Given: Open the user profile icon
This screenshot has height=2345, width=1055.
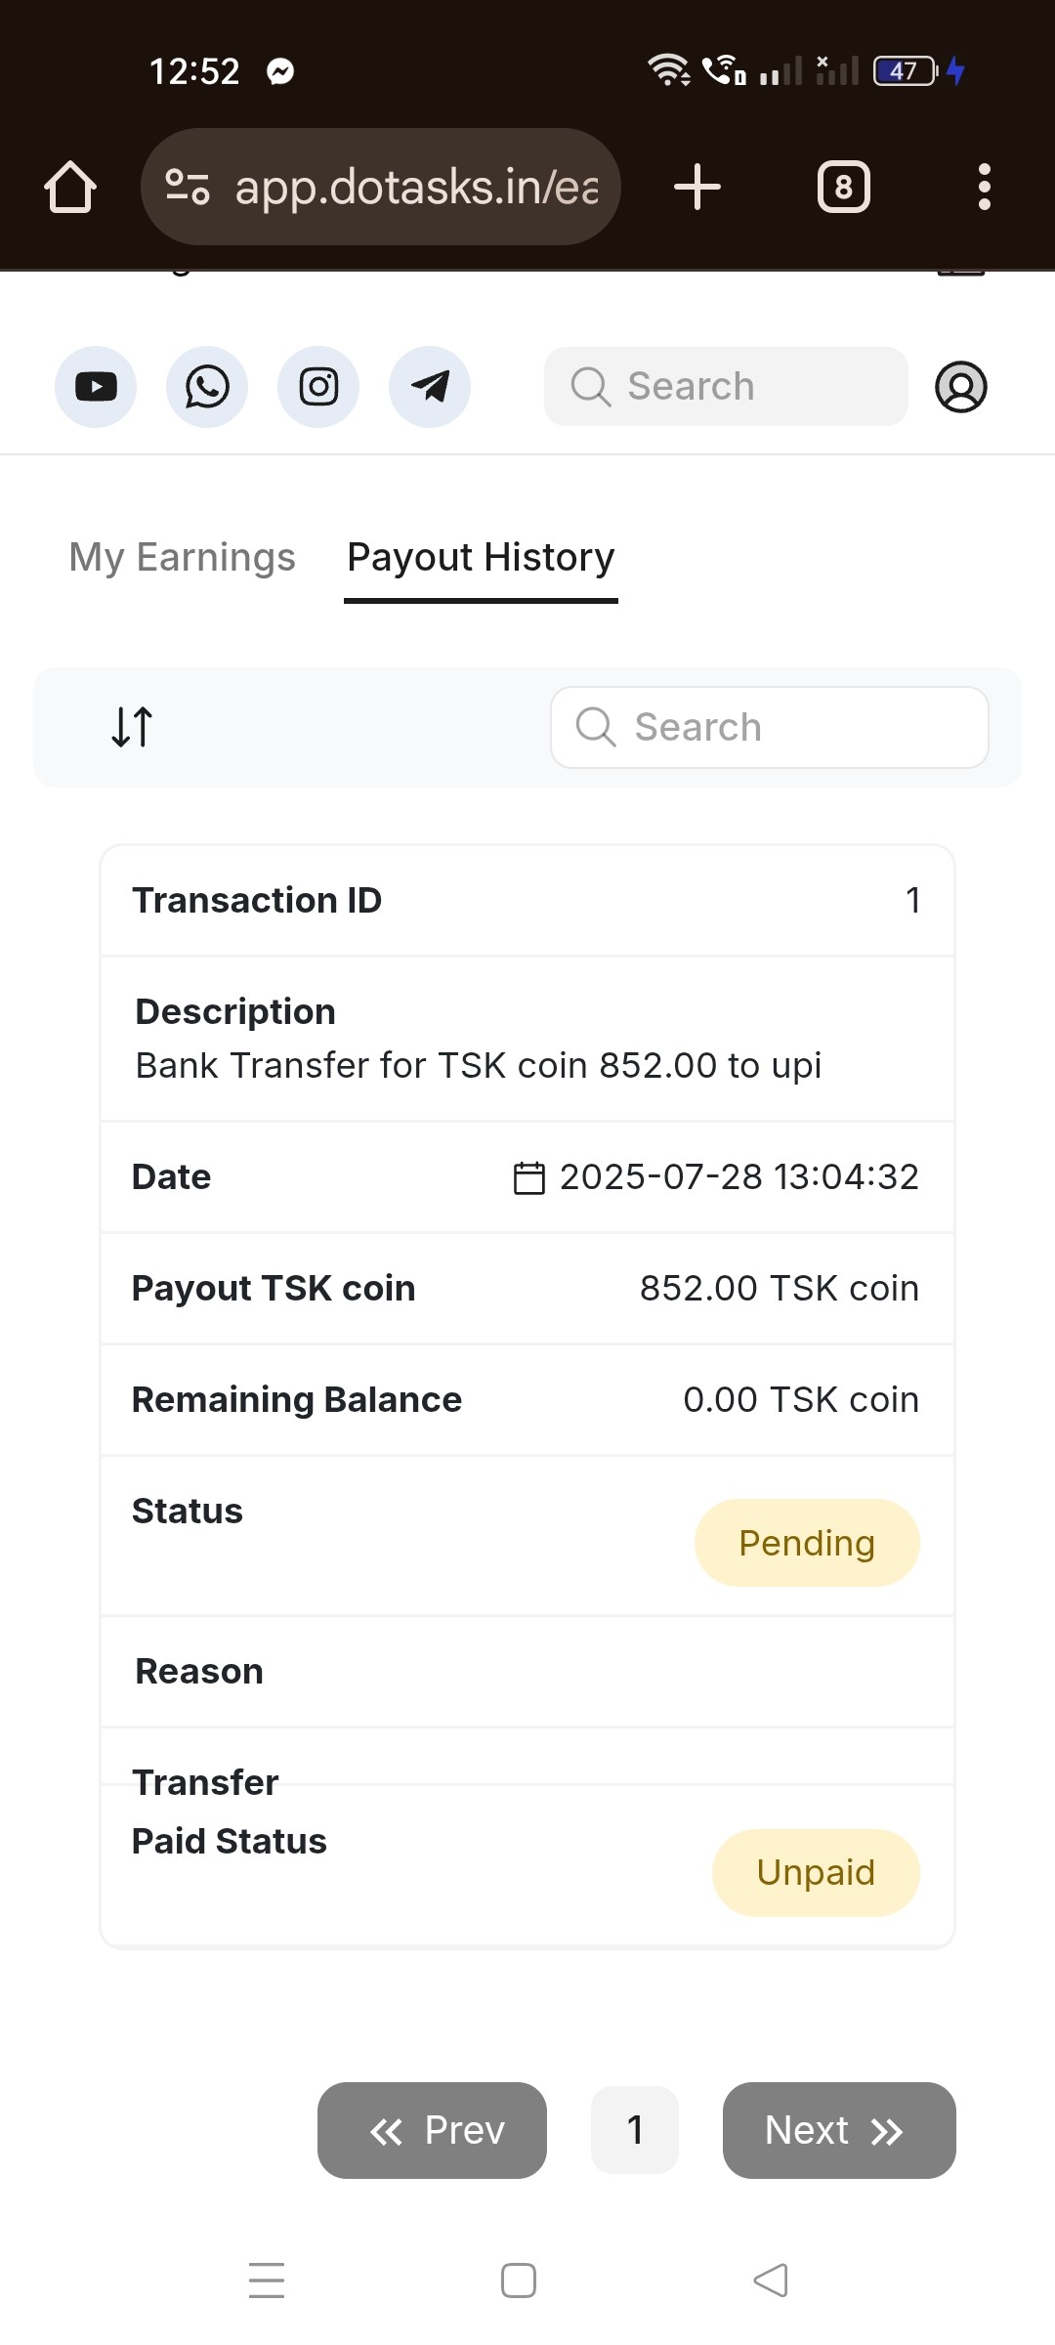Looking at the screenshot, I should (x=961, y=387).
